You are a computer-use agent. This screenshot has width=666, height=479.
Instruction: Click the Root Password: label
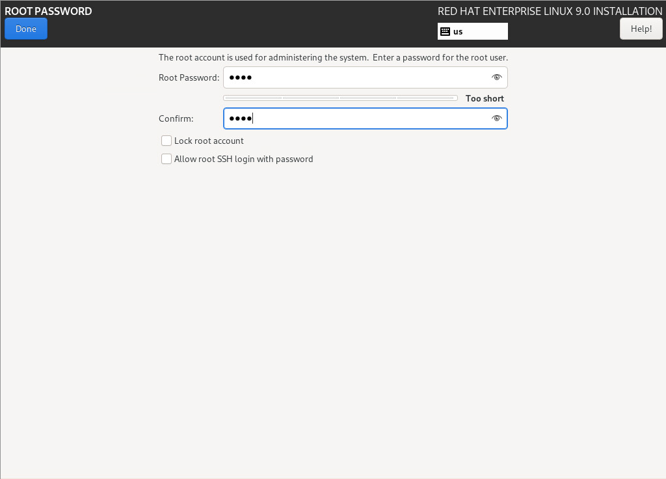pyautogui.click(x=189, y=78)
